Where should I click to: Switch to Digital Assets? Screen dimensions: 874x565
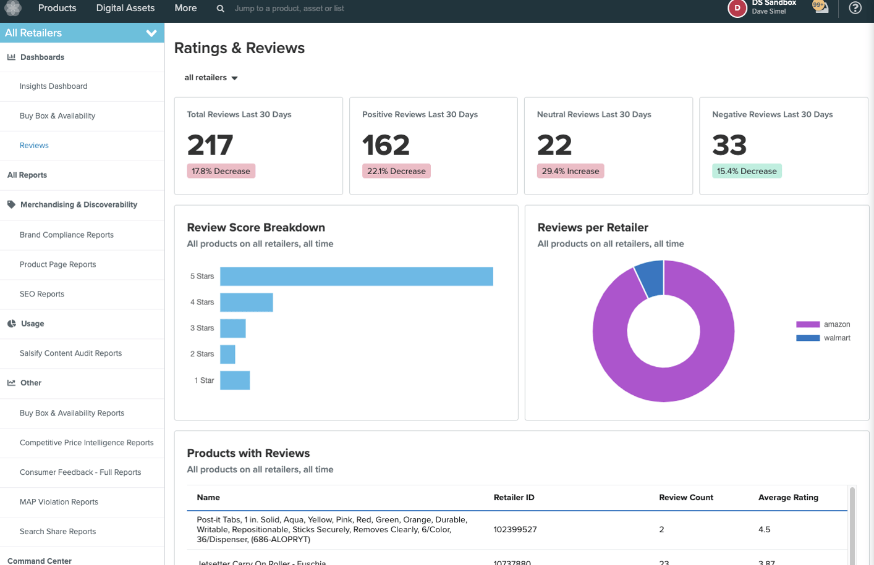pyautogui.click(x=125, y=8)
